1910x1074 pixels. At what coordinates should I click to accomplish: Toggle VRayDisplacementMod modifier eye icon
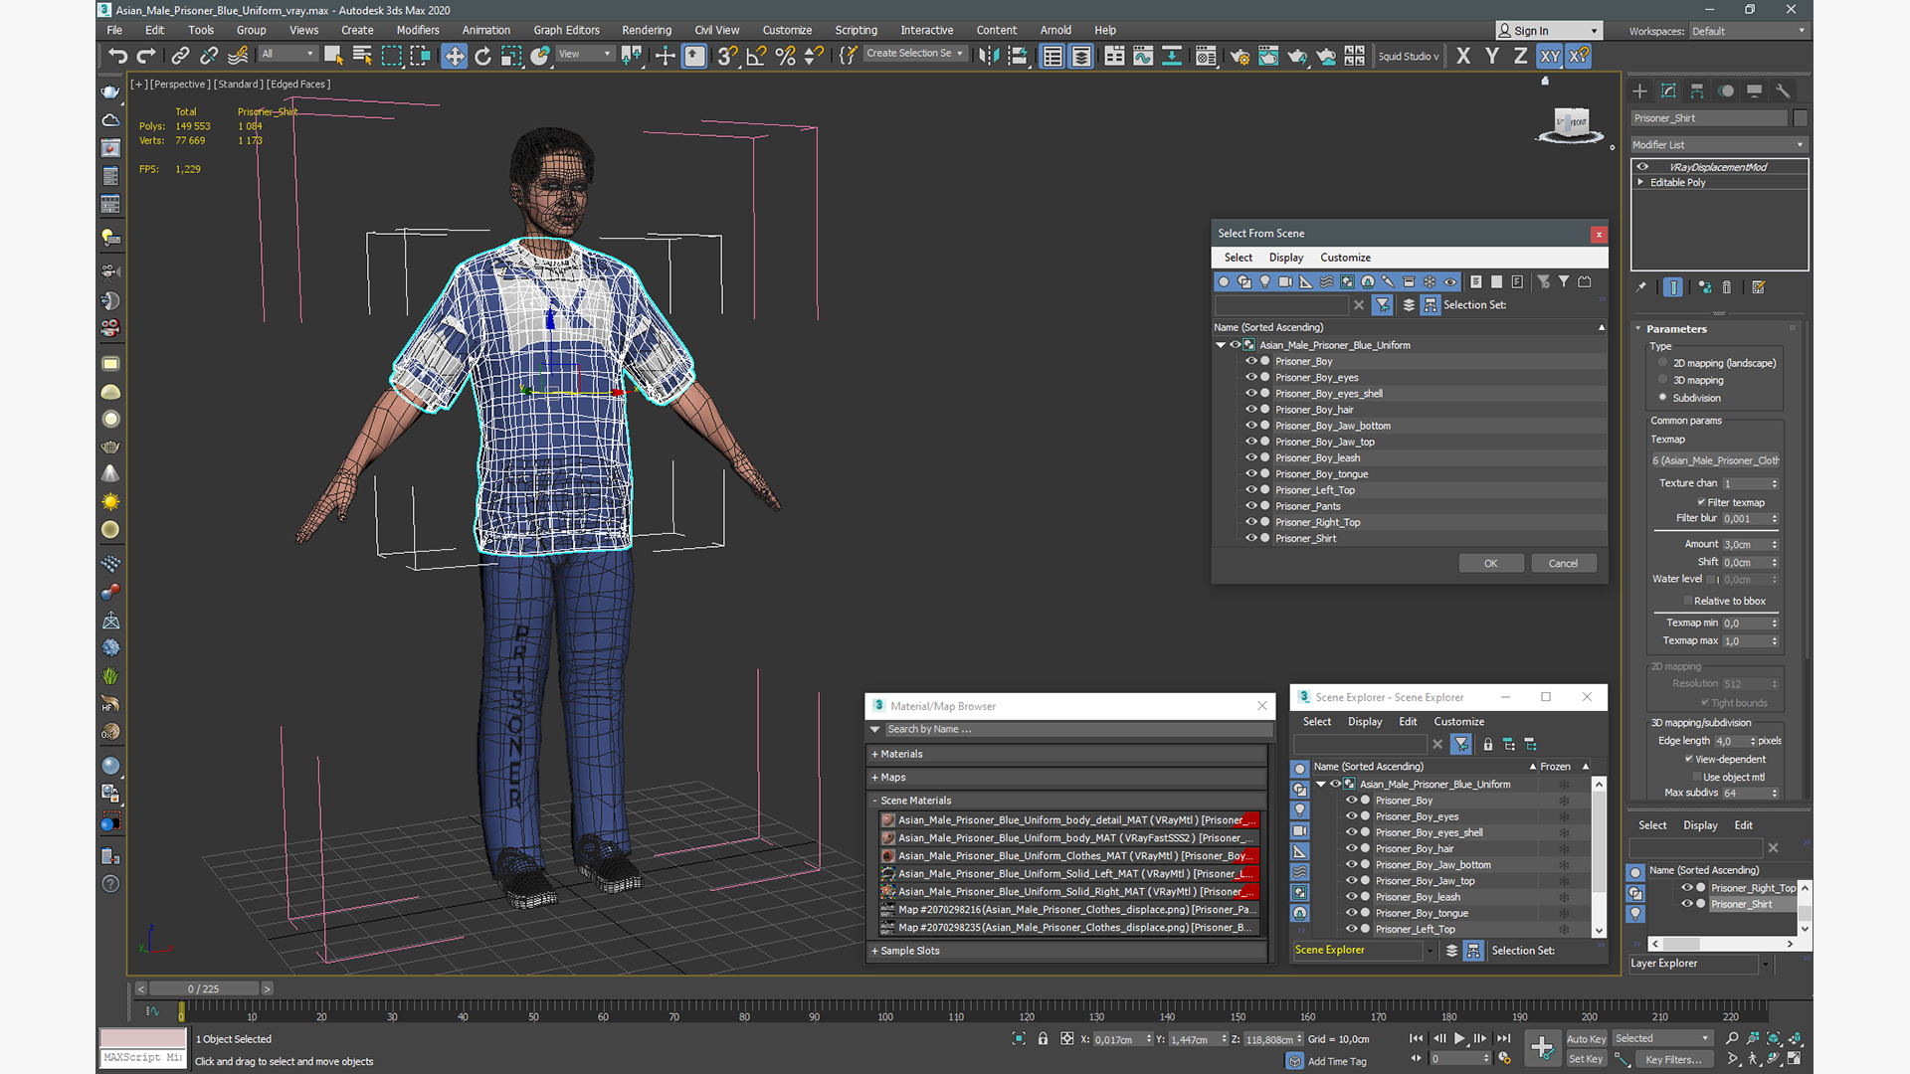pyautogui.click(x=1642, y=167)
